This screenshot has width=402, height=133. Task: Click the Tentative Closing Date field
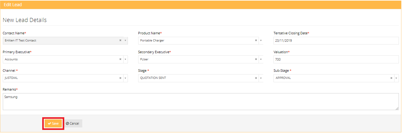[336, 41]
